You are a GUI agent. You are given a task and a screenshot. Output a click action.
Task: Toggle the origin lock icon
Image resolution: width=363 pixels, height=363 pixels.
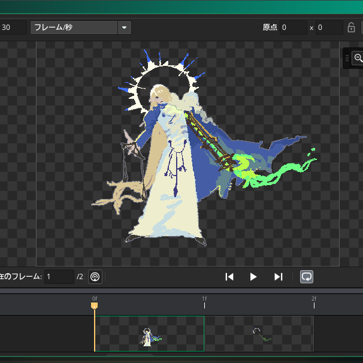coord(352,28)
